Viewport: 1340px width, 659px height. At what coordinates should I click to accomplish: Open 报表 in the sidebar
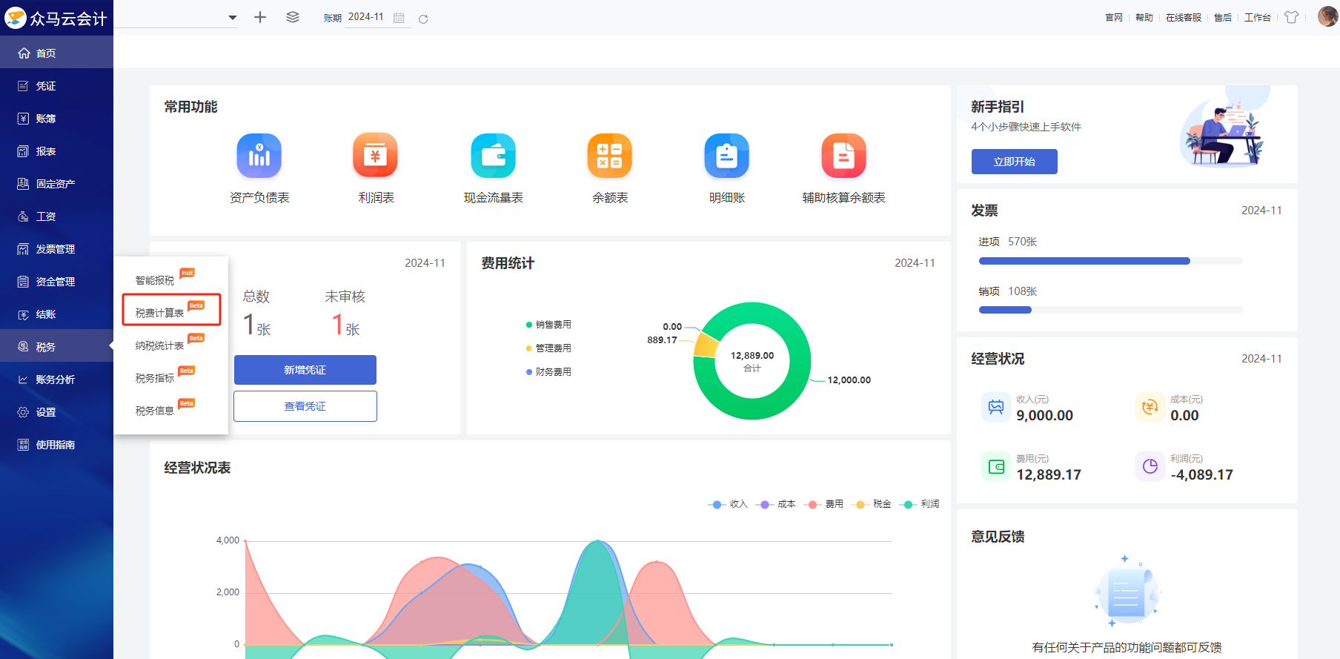coord(56,151)
